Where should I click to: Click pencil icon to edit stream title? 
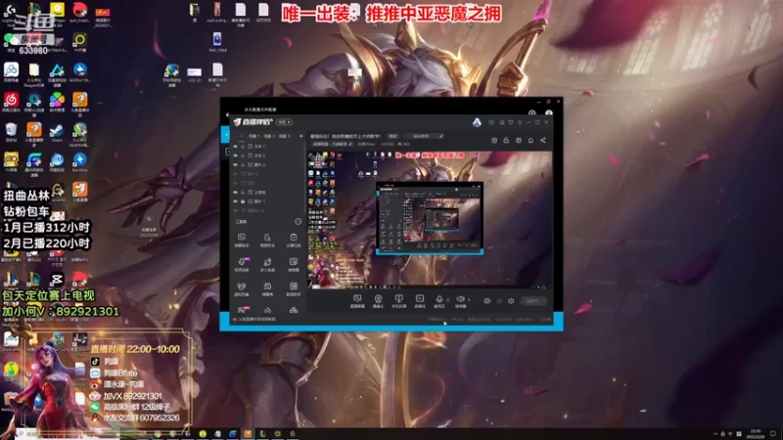coord(441,136)
